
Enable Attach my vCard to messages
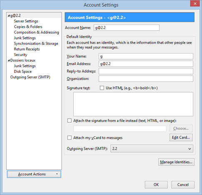[70, 138]
